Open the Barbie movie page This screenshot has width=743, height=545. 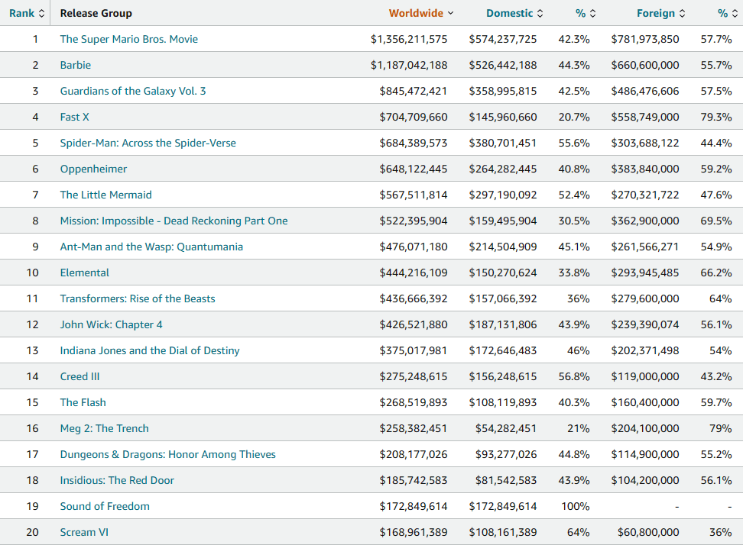click(75, 65)
